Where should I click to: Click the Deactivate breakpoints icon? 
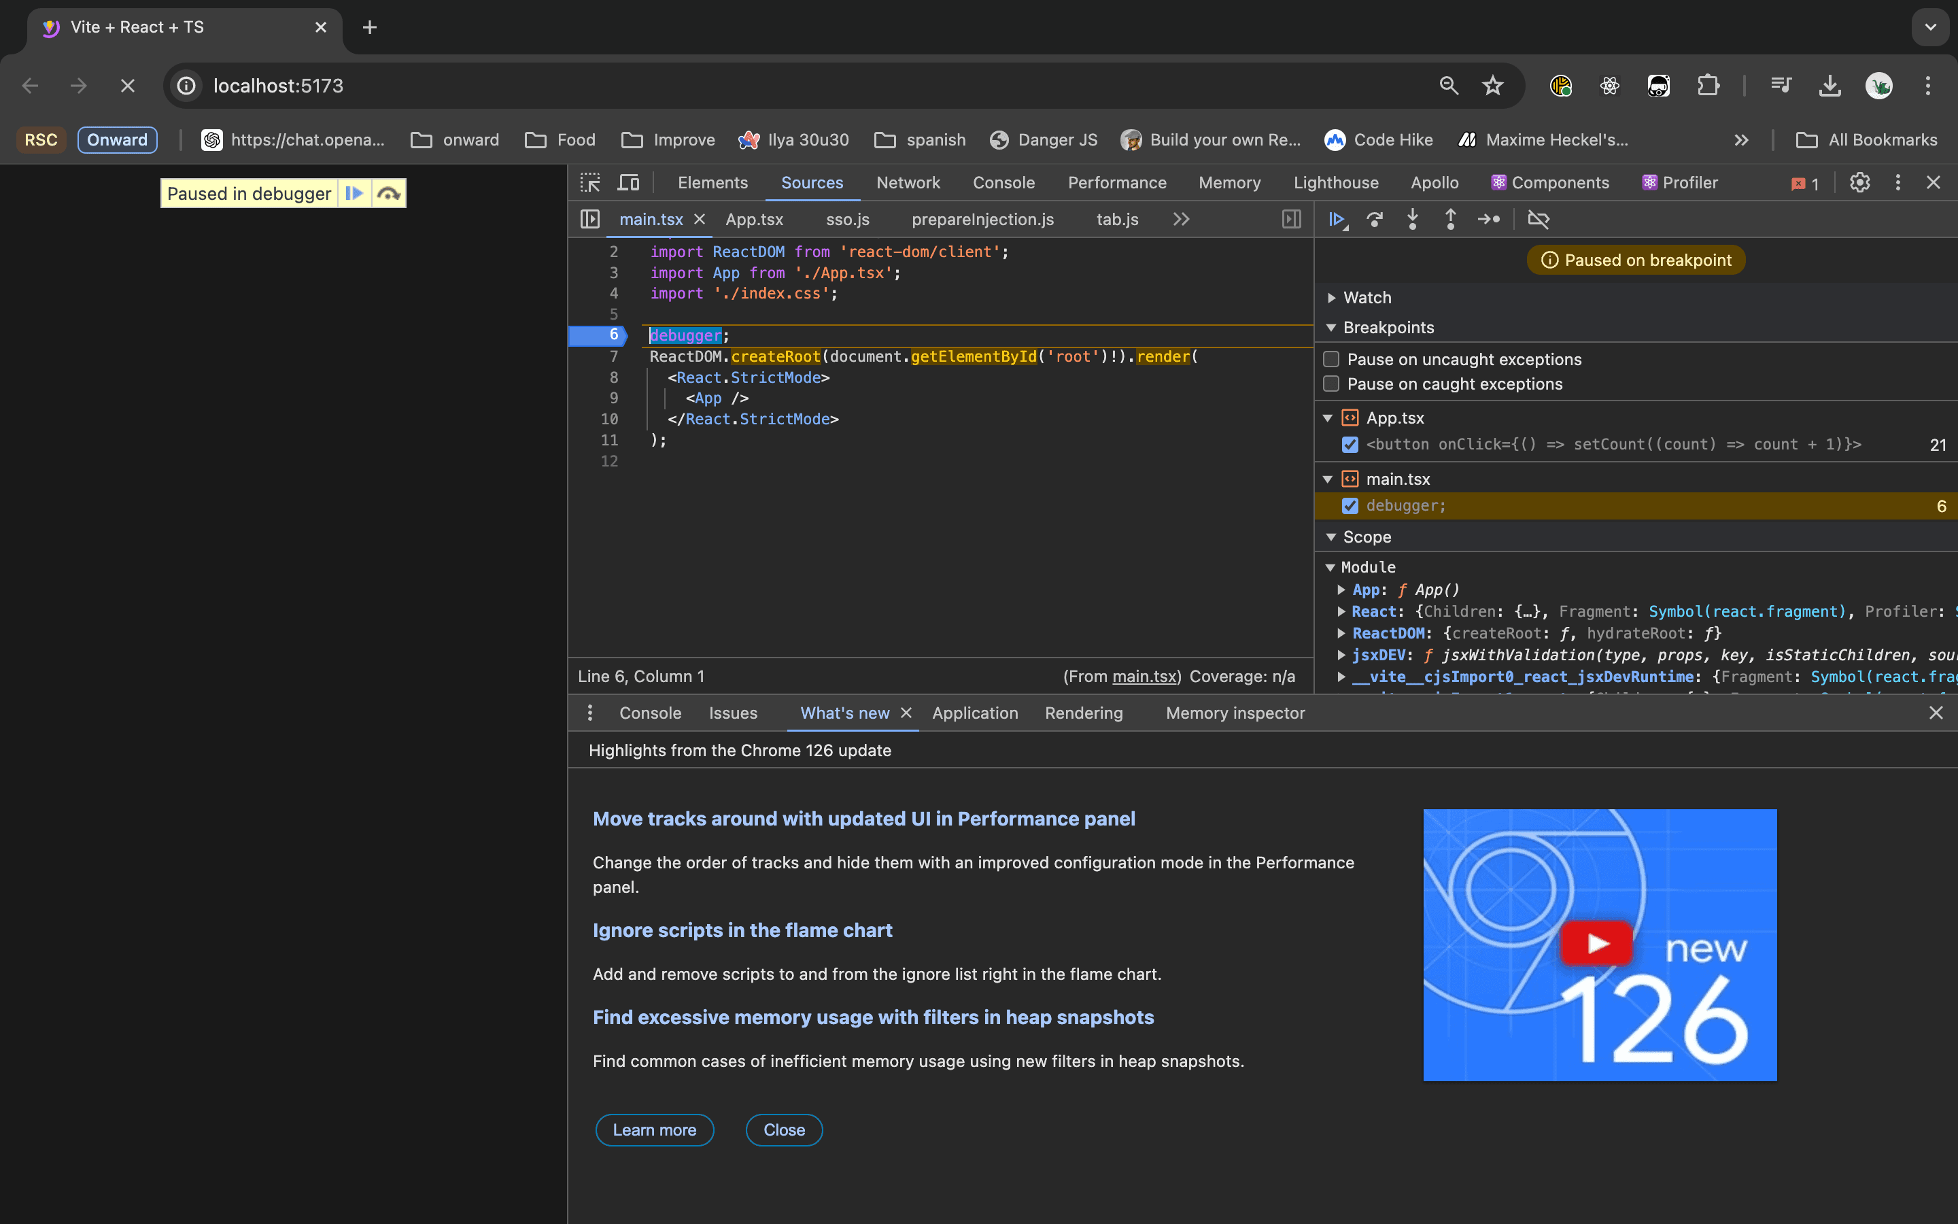tap(1538, 220)
